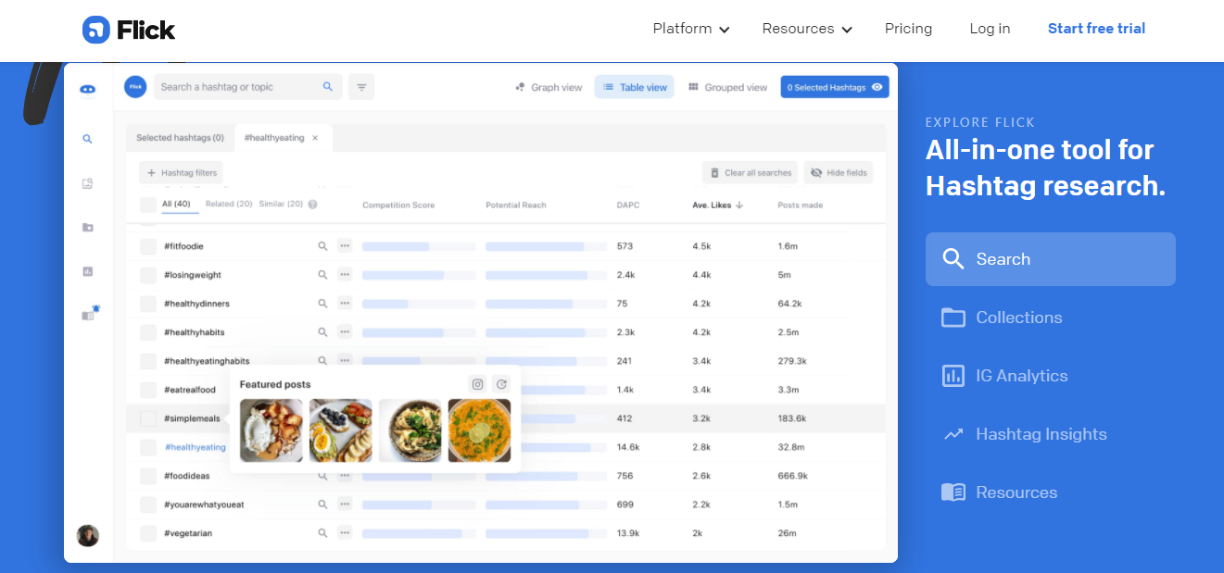Click the 0 Selected Hashtags button
The height and width of the screenshot is (573, 1224).
pyautogui.click(x=835, y=87)
